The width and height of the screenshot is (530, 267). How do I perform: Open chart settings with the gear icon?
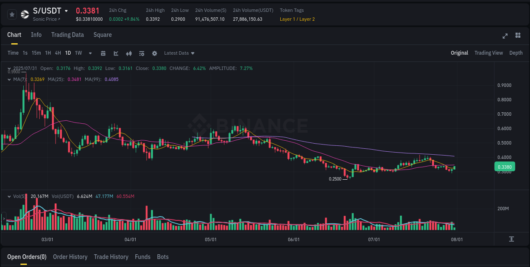pyautogui.click(x=154, y=53)
